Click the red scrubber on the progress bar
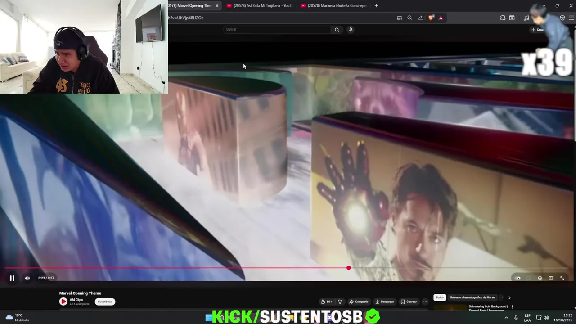Viewport: 576px width, 324px height. (x=349, y=268)
